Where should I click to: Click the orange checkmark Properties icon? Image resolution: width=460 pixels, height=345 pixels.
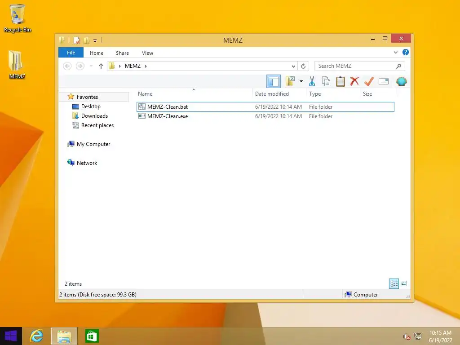[369, 81]
